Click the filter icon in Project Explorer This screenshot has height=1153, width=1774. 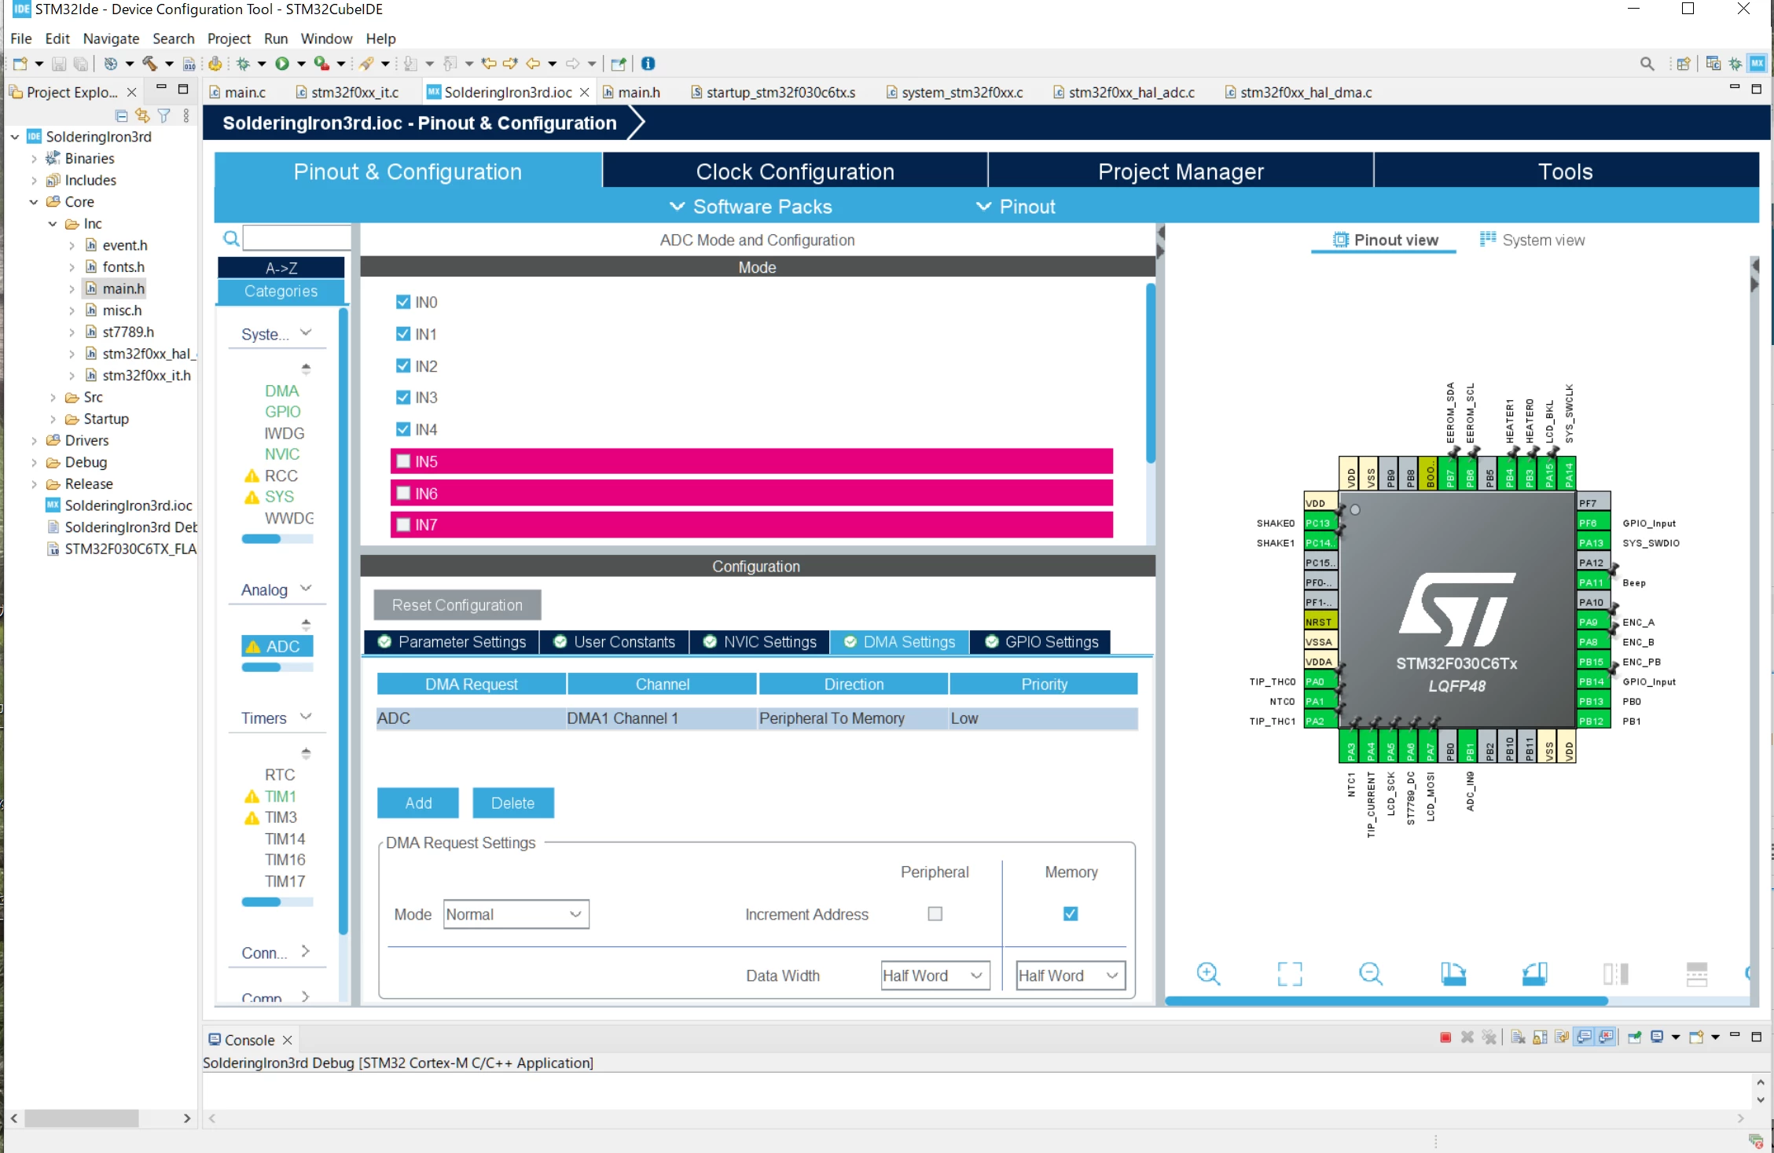coord(163,116)
